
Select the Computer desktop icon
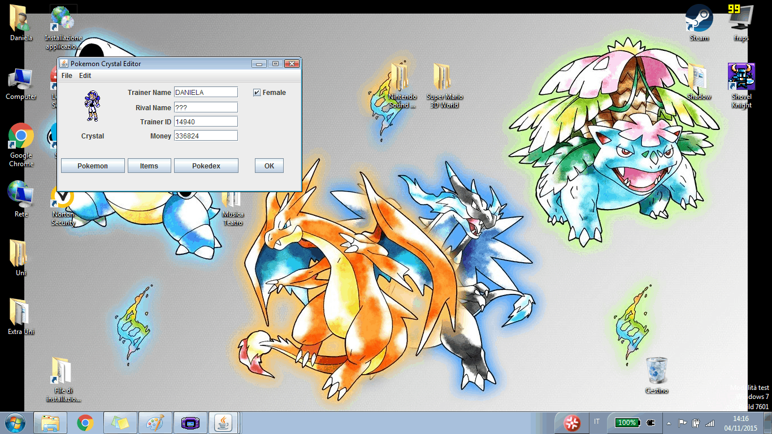tap(21, 84)
